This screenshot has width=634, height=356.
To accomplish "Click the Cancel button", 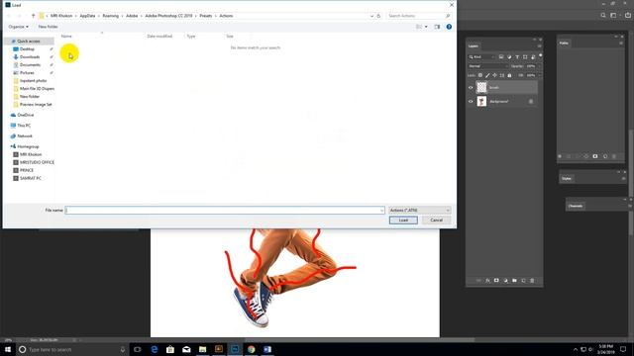I will [x=436, y=221].
